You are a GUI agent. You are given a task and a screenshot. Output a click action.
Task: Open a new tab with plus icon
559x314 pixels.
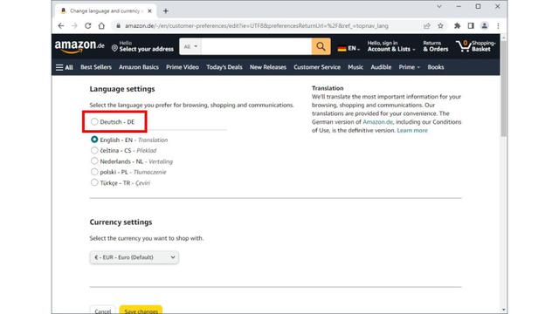pos(165,11)
